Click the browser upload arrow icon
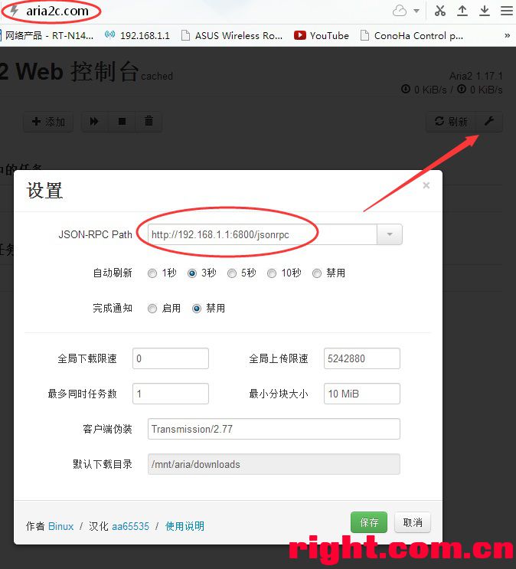516x569 pixels. (462, 11)
